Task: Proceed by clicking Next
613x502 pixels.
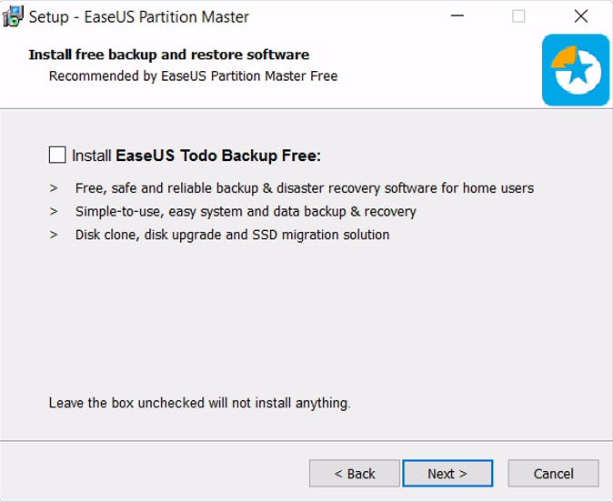Action: click(447, 473)
